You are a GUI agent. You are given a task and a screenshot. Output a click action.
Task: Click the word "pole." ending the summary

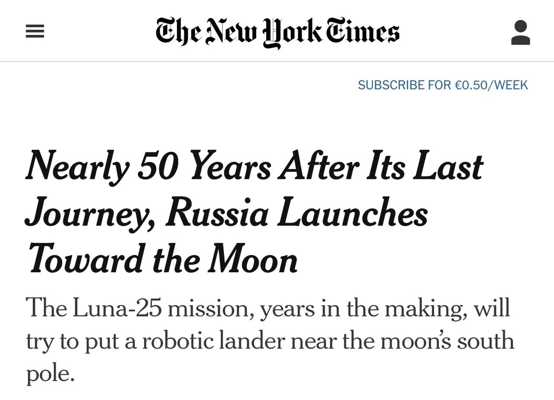[x=51, y=373]
